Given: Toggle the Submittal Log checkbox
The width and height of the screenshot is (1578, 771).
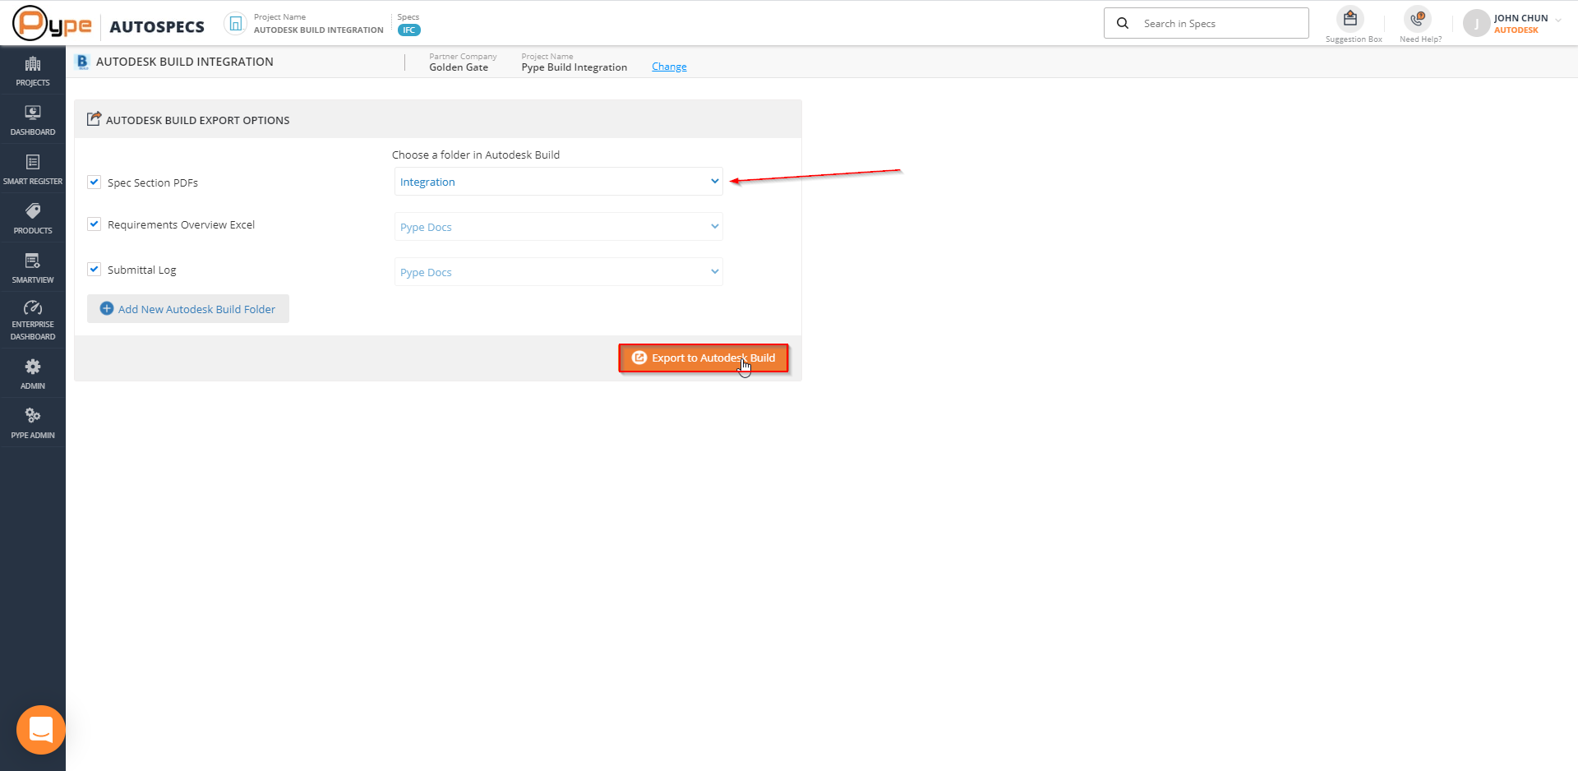Looking at the screenshot, I should (95, 270).
